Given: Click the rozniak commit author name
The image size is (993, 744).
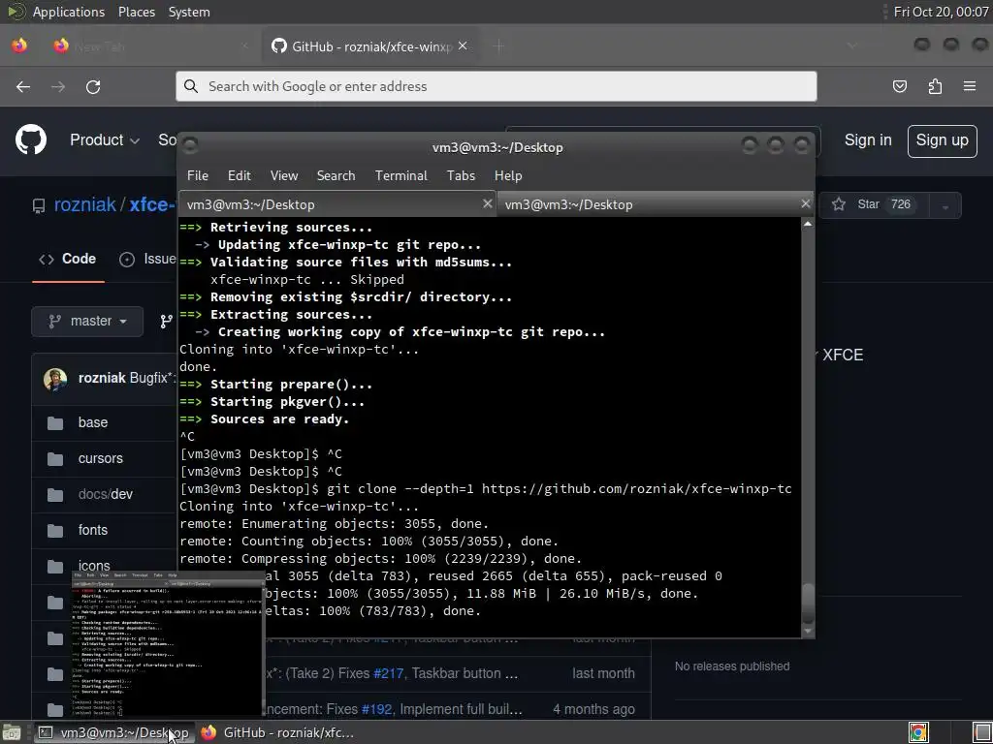Looking at the screenshot, I should (x=102, y=378).
